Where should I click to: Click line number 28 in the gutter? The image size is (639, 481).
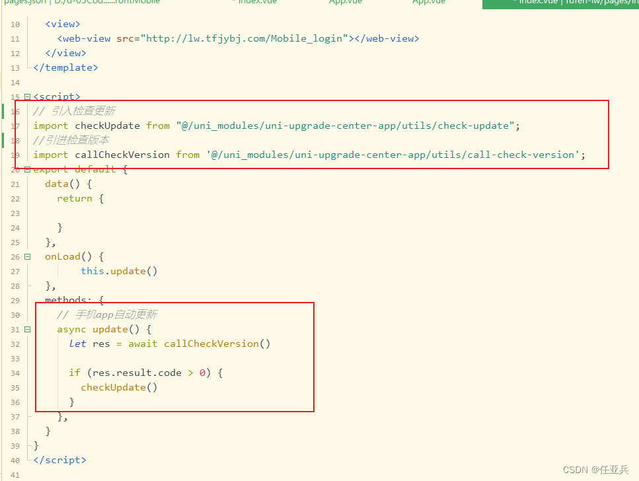point(15,286)
